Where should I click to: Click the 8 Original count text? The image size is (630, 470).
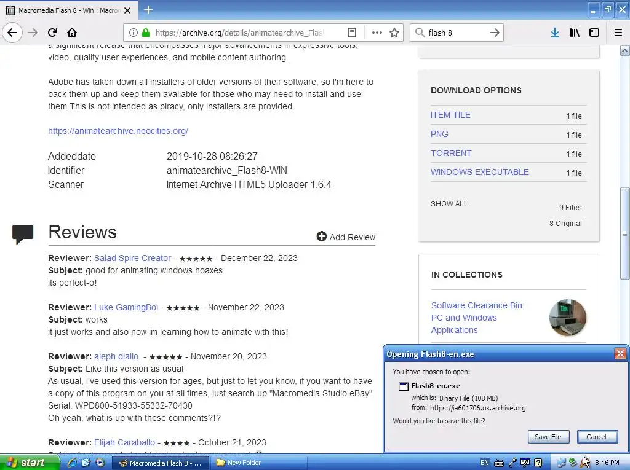point(565,224)
